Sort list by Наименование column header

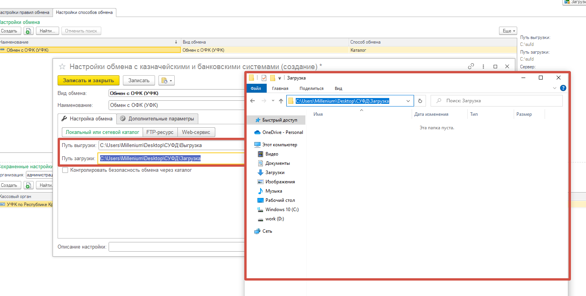[90, 42]
